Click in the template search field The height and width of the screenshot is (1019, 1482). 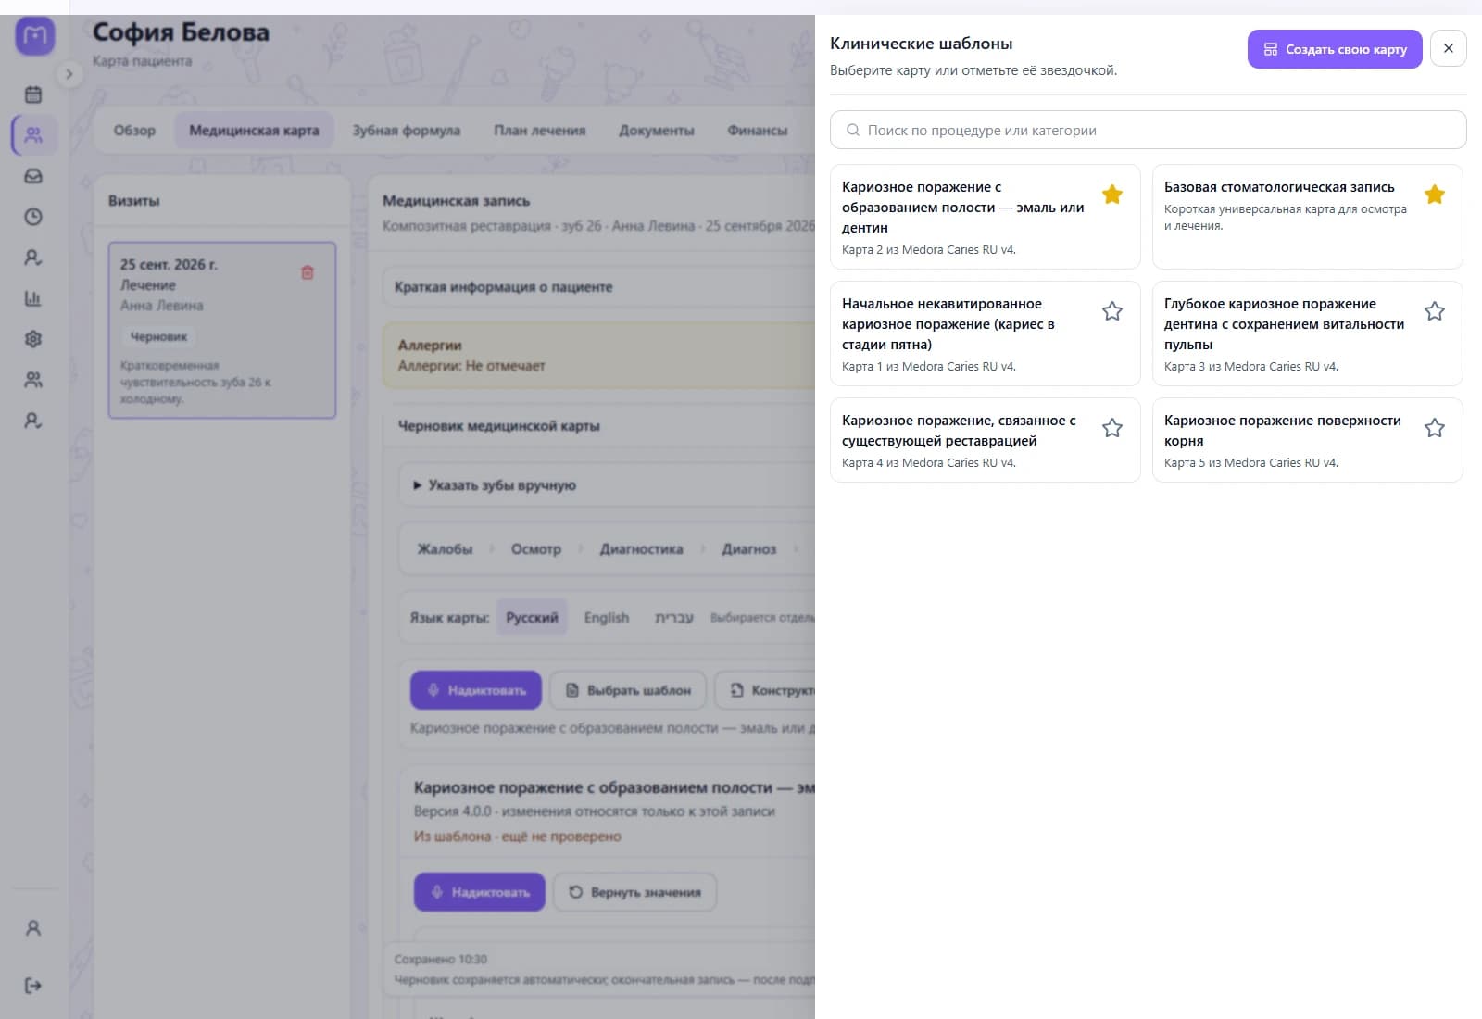pyautogui.click(x=1149, y=131)
